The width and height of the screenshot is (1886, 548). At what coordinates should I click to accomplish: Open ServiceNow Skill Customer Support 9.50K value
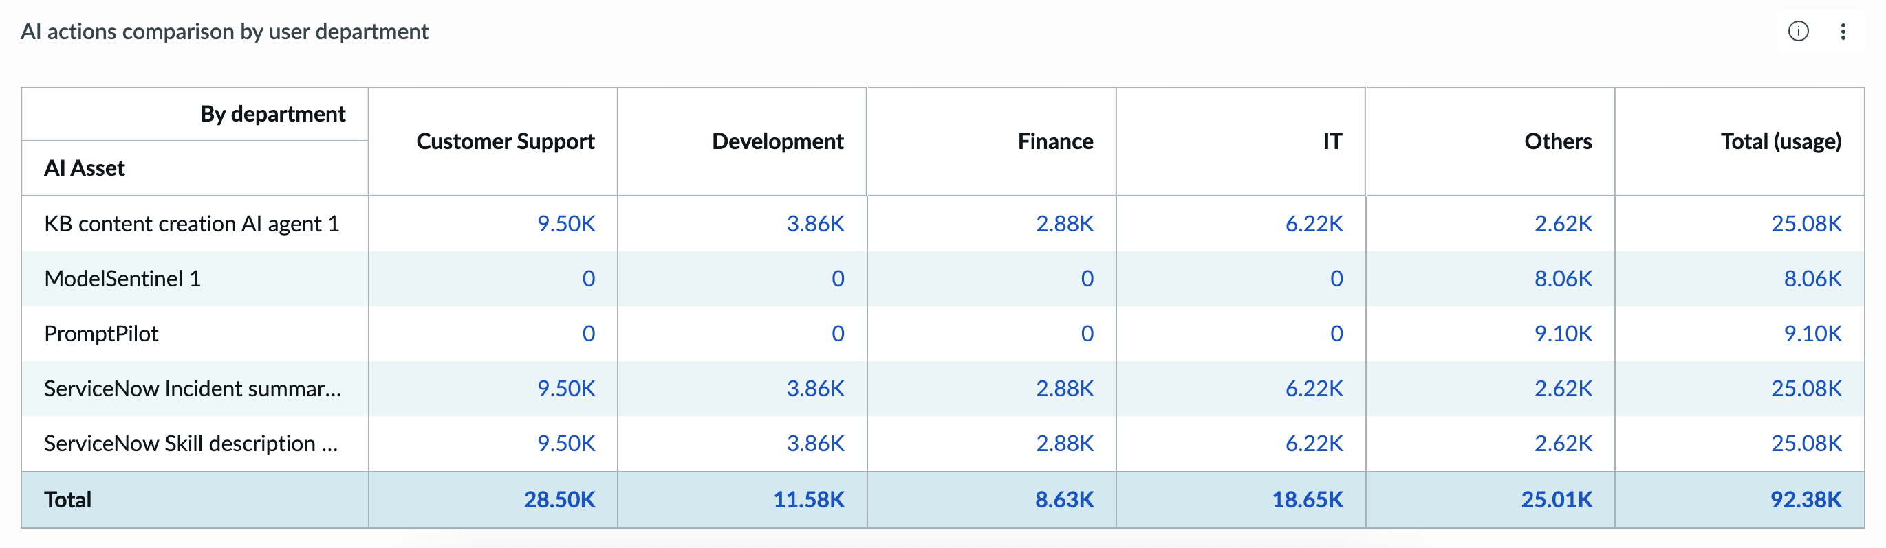pyautogui.click(x=566, y=444)
